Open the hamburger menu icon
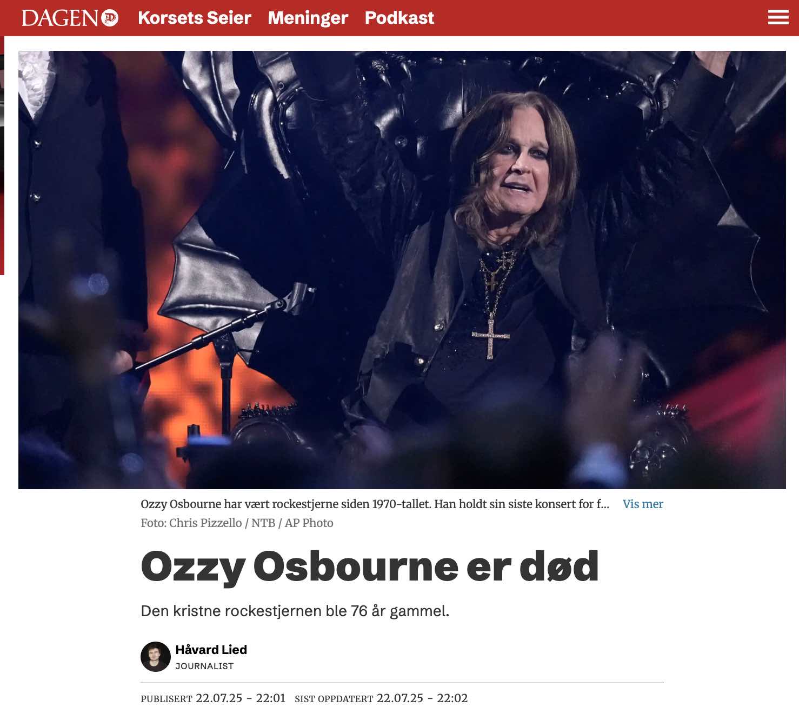 (x=778, y=17)
